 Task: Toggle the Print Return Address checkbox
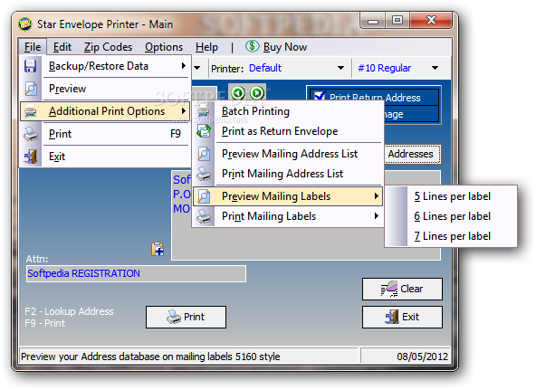pos(320,96)
